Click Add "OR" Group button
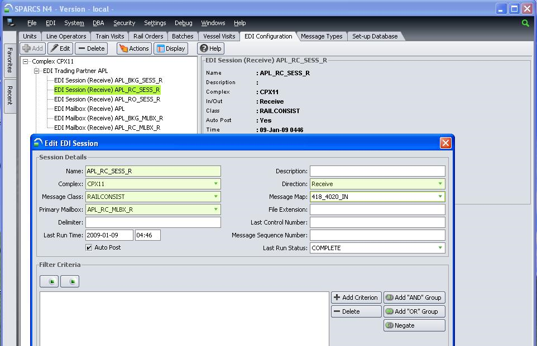This screenshot has width=537, height=346. pyautogui.click(x=414, y=311)
